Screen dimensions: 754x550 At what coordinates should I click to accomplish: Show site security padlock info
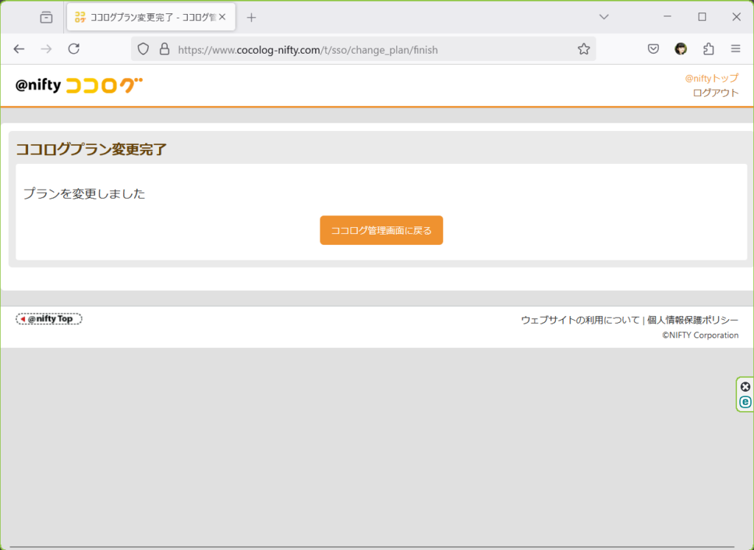pos(164,49)
